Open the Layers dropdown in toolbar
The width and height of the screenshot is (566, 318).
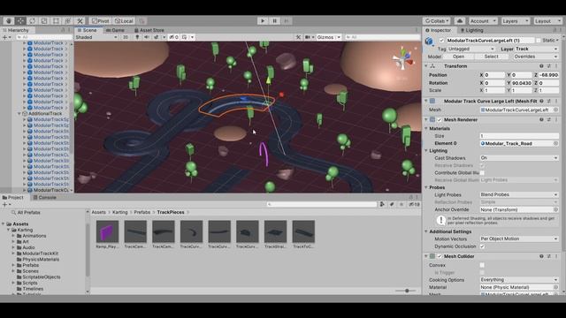pos(515,21)
